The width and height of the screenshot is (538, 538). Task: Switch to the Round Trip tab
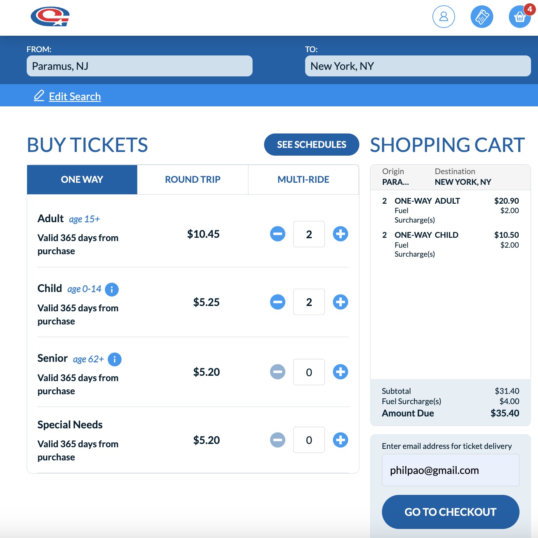[193, 179]
